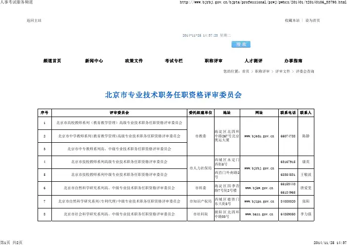Open the www.bass.gov.cn website link
Viewport: 347px width, 245px height.
260,214
